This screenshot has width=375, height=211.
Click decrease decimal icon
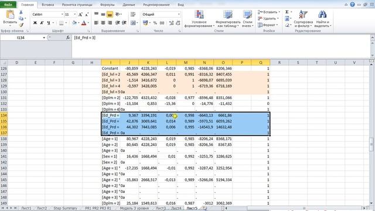(178, 23)
